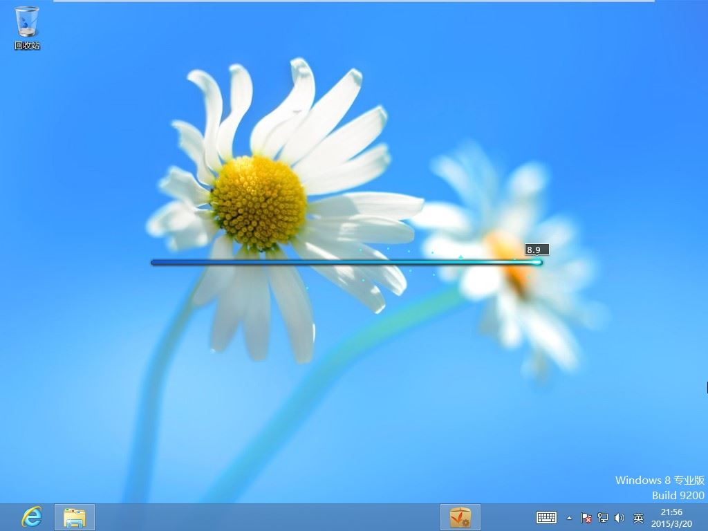The width and height of the screenshot is (708, 531).
Task: Switch to the installer package app on taskbar
Action: [460, 517]
